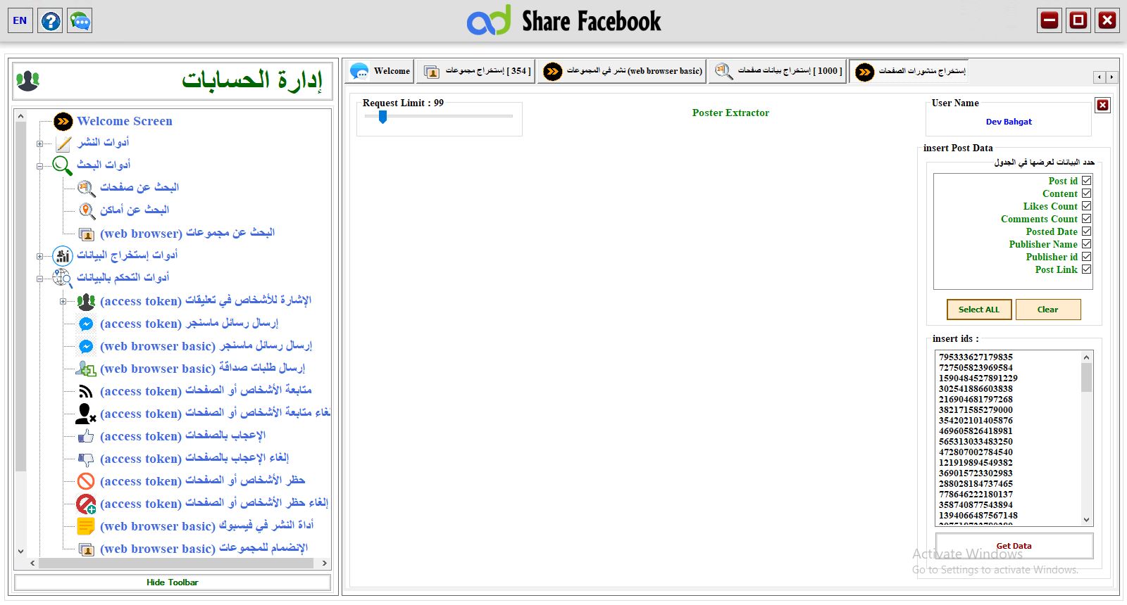Click the unlike pages thumbs-down icon

(x=86, y=459)
